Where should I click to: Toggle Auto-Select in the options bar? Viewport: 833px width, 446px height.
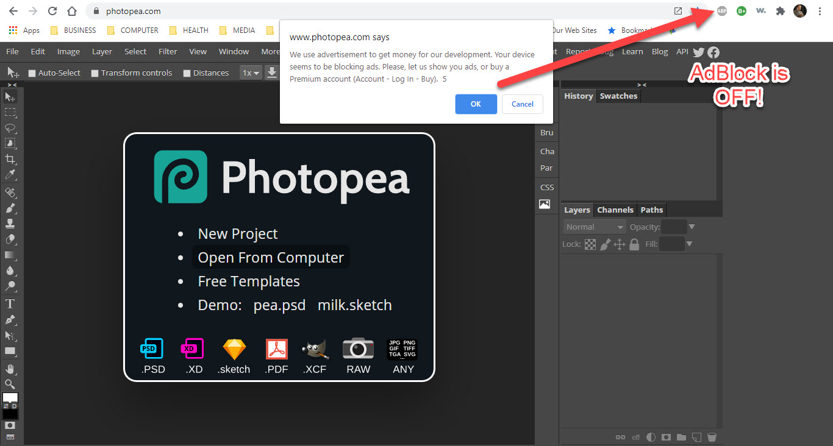pyautogui.click(x=32, y=73)
